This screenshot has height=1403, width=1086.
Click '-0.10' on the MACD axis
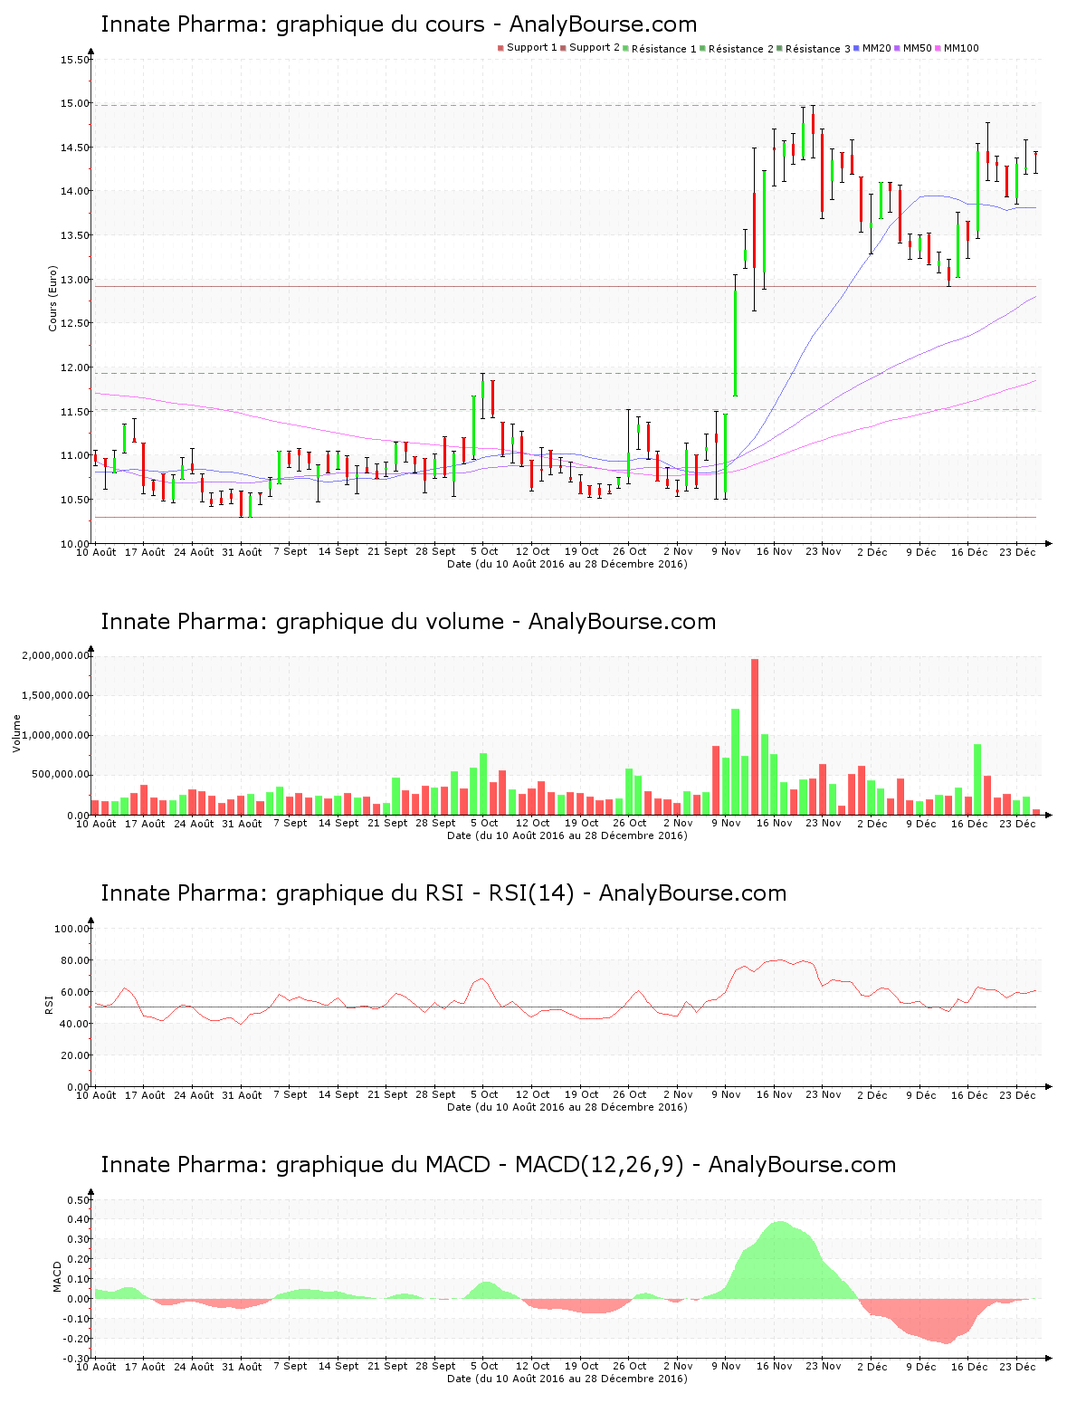coord(77,1319)
